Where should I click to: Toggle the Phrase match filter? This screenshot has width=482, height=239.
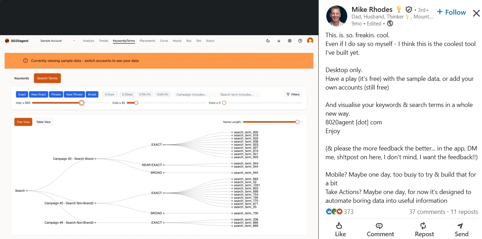click(x=56, y=94)
